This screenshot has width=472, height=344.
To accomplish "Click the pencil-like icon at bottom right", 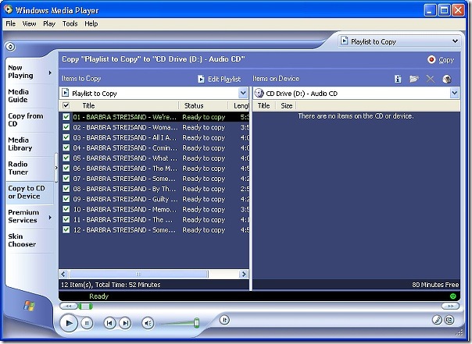I will pyautogui.click(x=437, y=320).
